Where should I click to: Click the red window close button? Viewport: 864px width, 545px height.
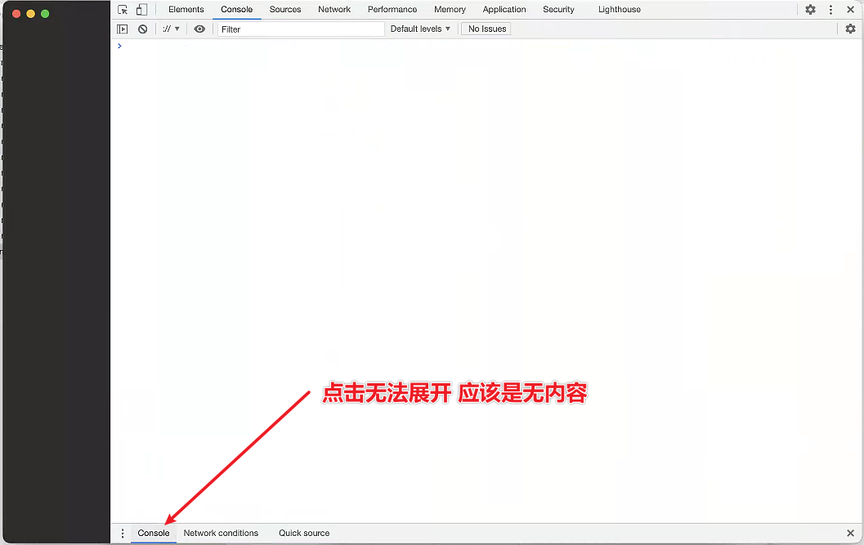16,14
